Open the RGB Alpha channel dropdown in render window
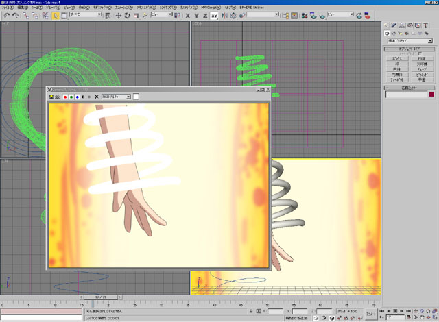Screen dimensions: 439x322 pos(116,97)
